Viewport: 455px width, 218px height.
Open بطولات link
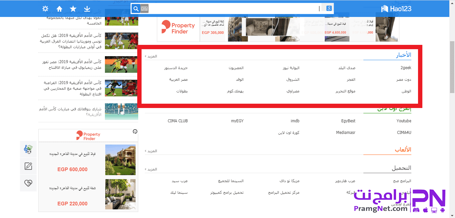click(182, 91)
